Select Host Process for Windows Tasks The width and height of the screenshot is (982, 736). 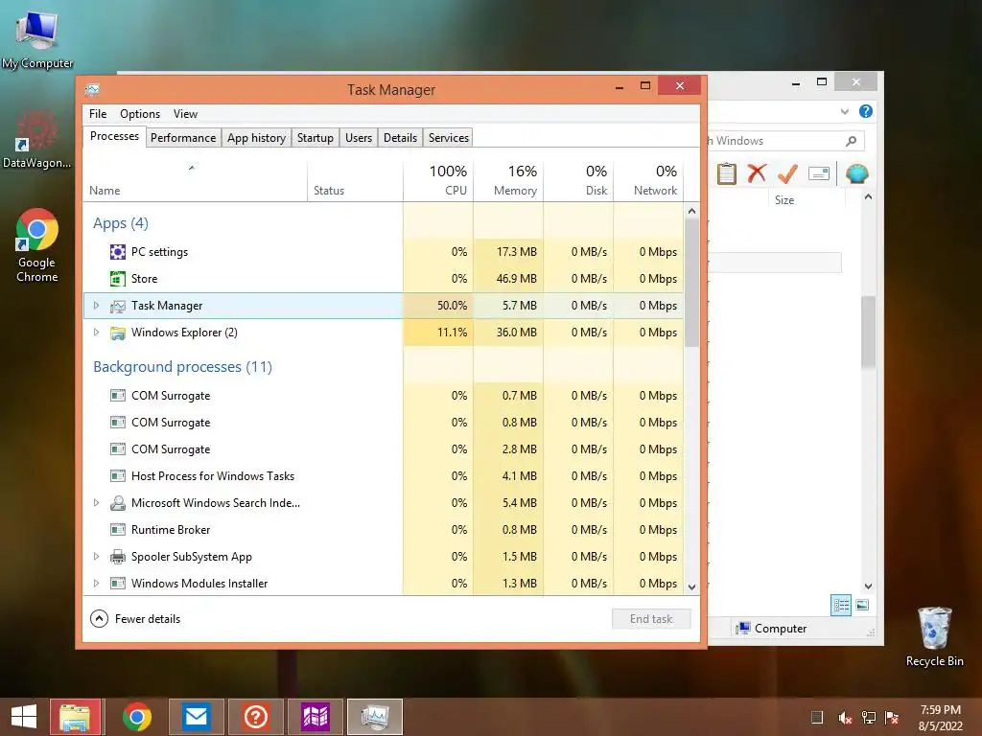384,475
